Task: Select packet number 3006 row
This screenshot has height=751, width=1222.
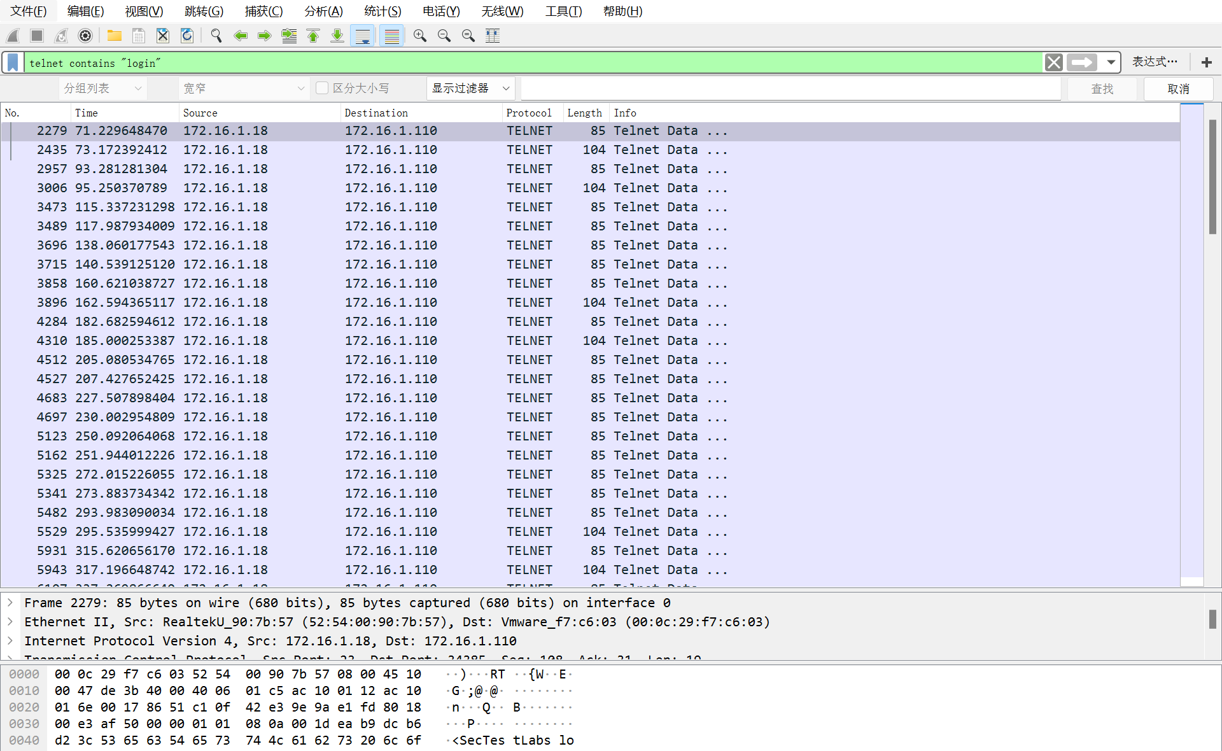Action: click(382, 188)
